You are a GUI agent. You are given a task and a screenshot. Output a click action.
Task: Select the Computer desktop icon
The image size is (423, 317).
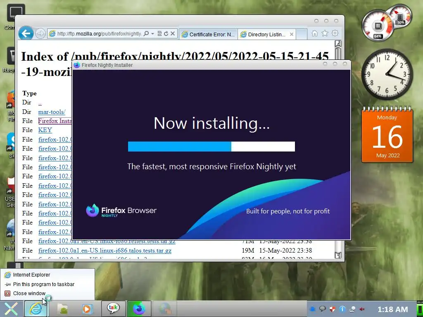11,17
